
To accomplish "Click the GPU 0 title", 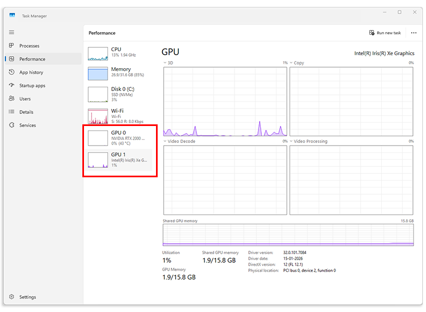I will tap(118, 133).
